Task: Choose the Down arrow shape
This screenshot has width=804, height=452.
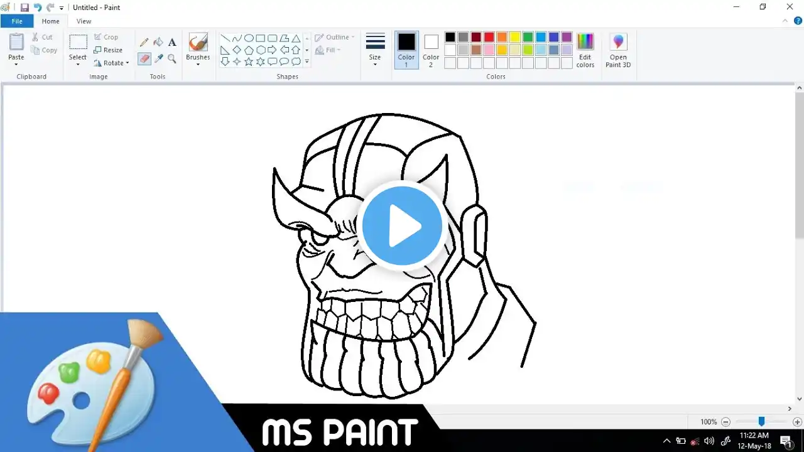Action: point(225,62)
